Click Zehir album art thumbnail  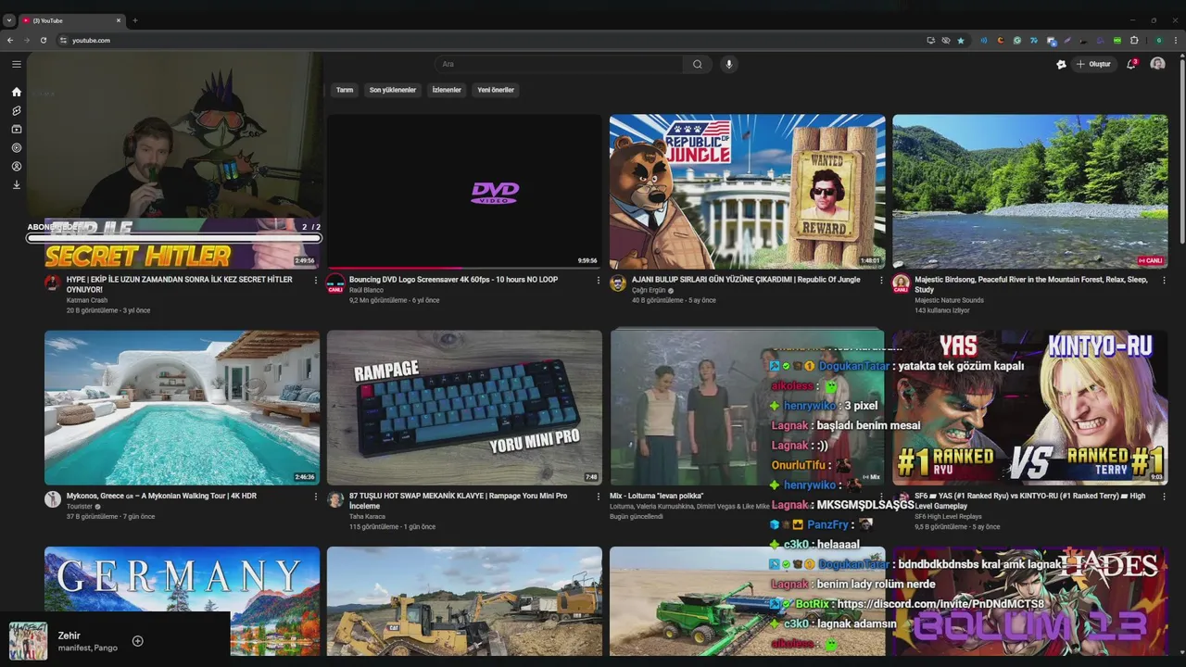coord(28,641)
